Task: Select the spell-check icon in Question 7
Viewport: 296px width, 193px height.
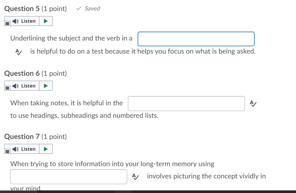Action: [136, 177]
